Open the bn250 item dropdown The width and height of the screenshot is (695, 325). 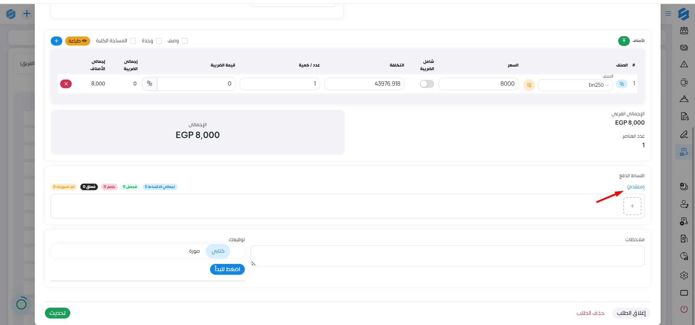(x=576, y=85)
